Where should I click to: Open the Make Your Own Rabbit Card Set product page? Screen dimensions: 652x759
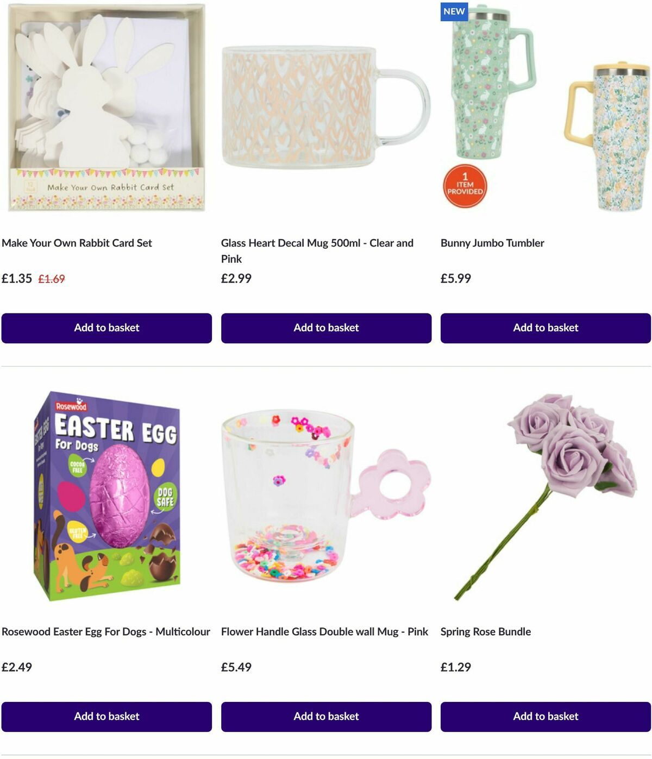click(x=78, y=243)
